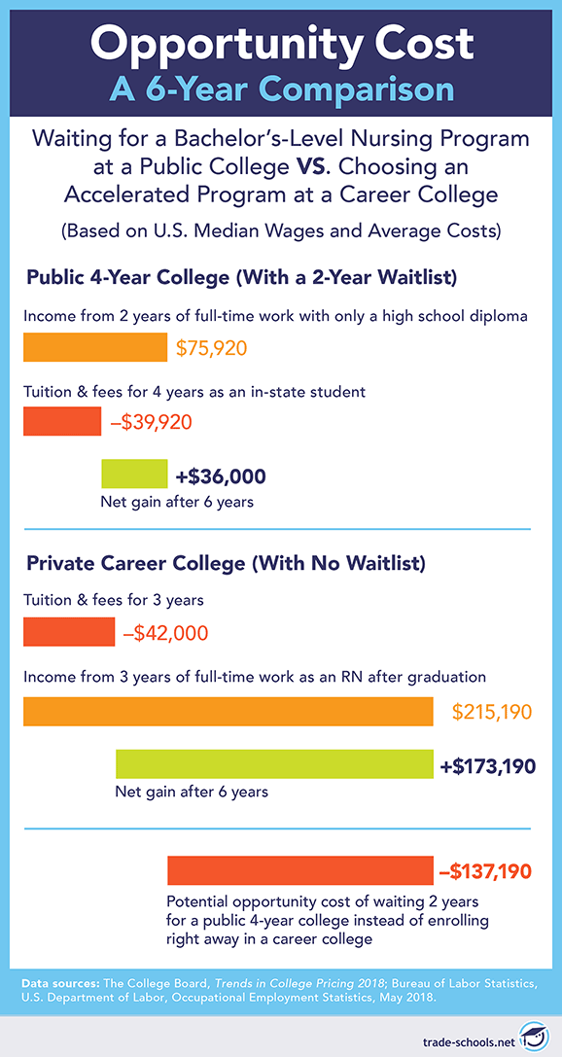
Task: Click the orange $75,920 income bar
Action: coord(95,348)
